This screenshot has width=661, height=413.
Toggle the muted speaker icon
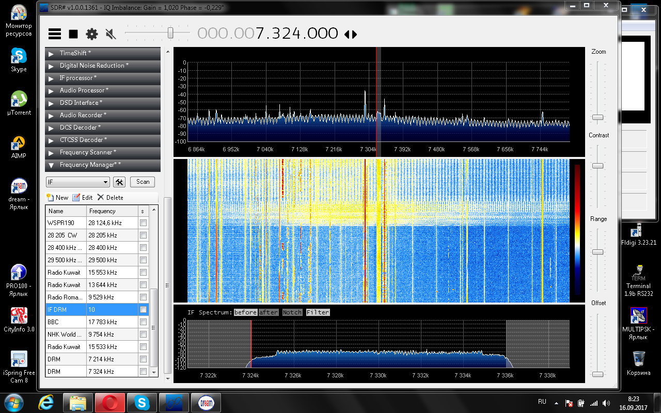pos(111,34)
